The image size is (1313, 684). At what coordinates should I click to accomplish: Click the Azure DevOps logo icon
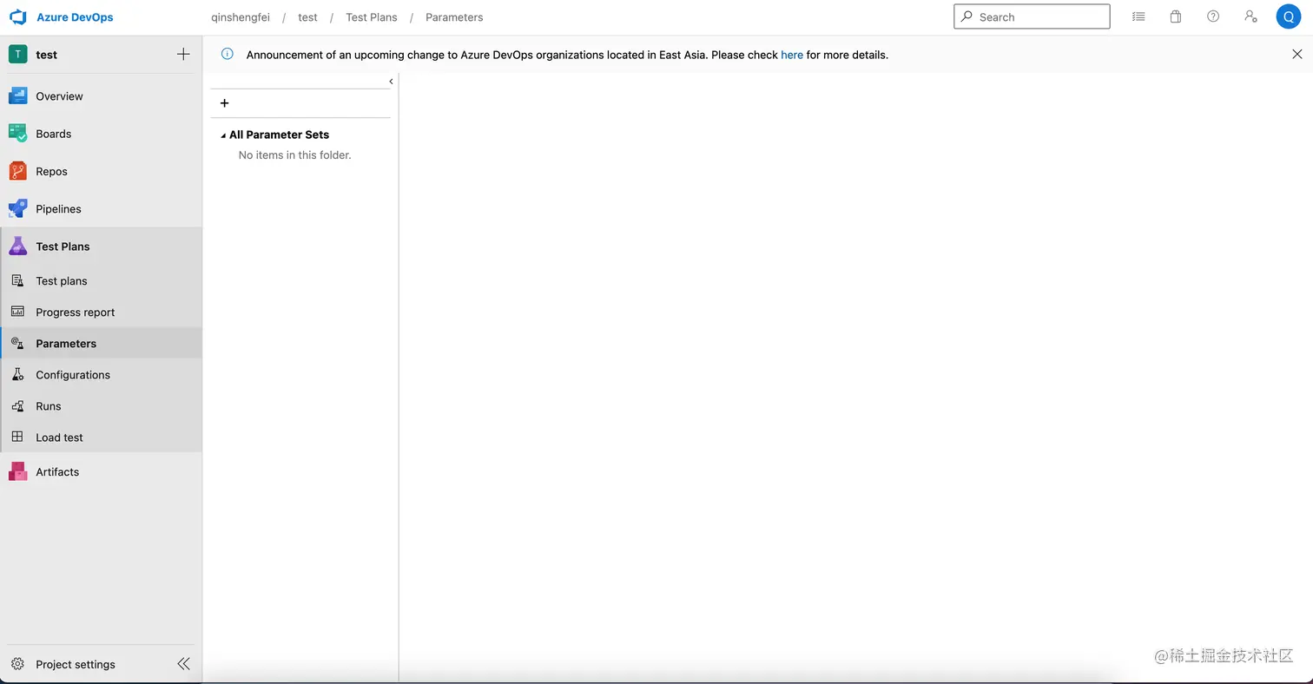[18, 17]
